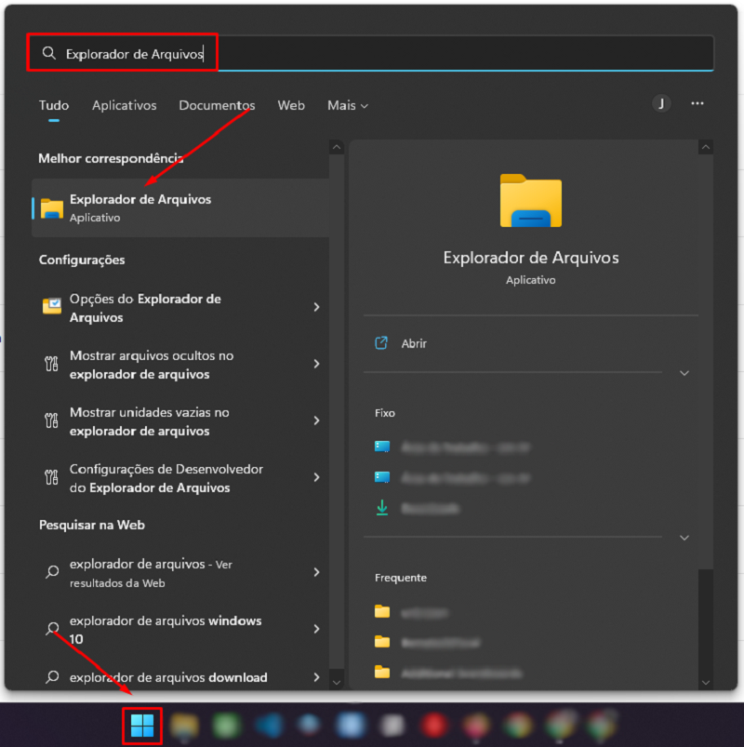Click results list scrollbar down arrow

pos(337,683)
